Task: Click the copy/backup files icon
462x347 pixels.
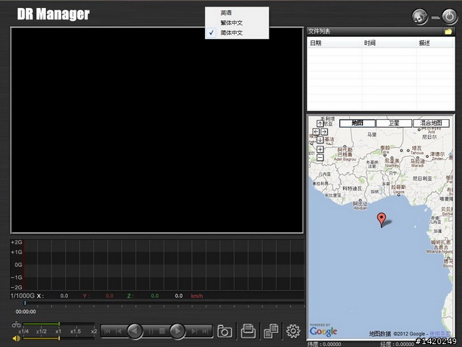Action: click(x=271, y=331)
